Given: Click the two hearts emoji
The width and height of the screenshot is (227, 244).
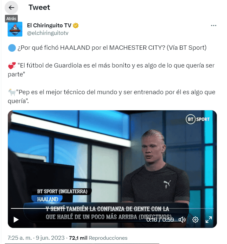Looking at the screenshot, I should tap(12, 66).
